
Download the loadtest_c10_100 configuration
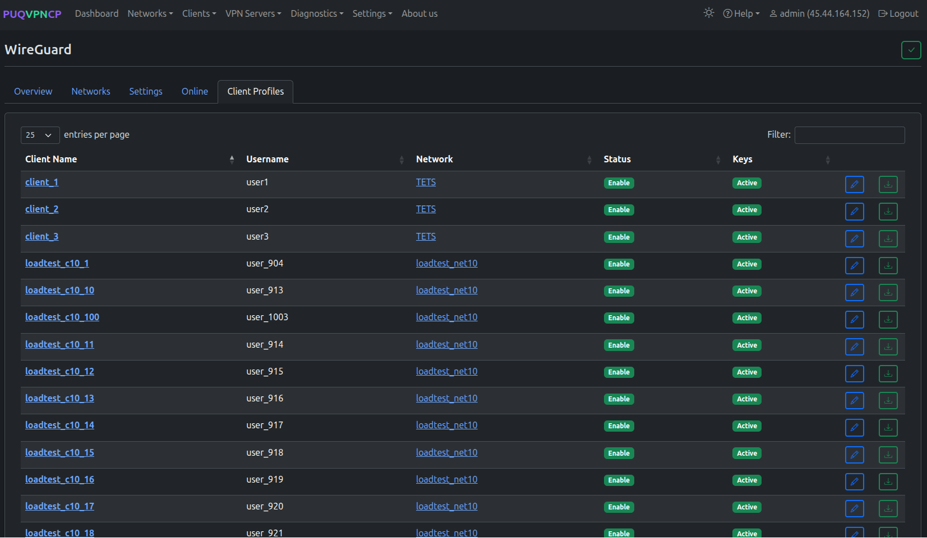pyautogui.click(x=888, y=320)
